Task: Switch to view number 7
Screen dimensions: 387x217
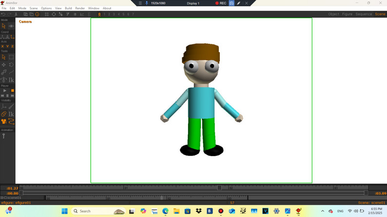Action: (x=133, y=14)
